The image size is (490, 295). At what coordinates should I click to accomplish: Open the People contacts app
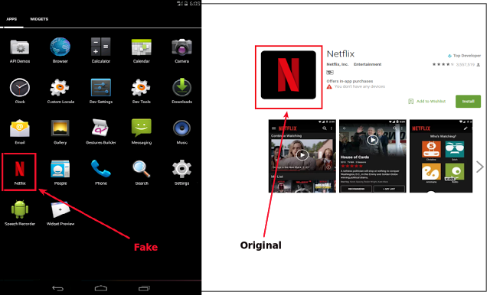[60, 172]
